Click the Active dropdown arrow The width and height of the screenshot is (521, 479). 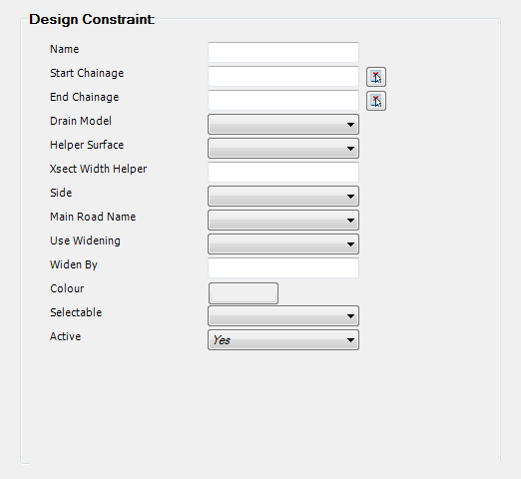(350, 340)
